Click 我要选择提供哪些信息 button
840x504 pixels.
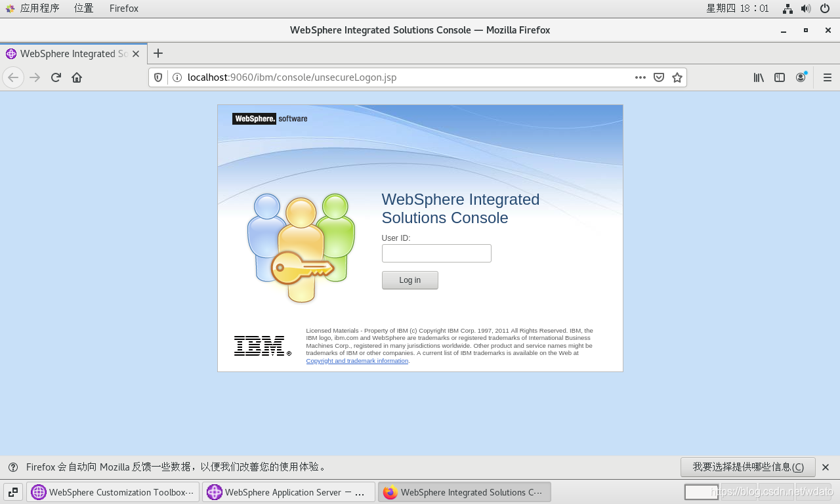click(x=748, y=467)
